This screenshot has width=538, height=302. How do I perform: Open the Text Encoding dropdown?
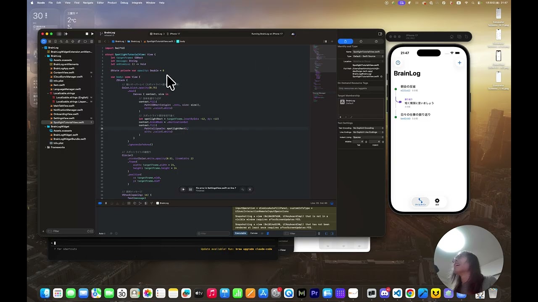[368, 128]
